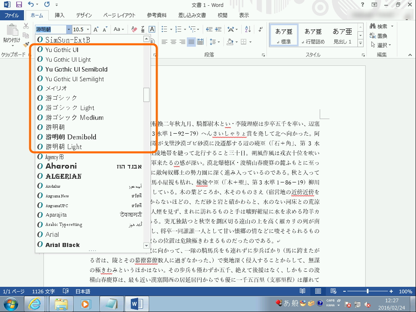
Task: Apply center alignment to the paragraph
Action: pyautogui.click(x=173, y=41)
